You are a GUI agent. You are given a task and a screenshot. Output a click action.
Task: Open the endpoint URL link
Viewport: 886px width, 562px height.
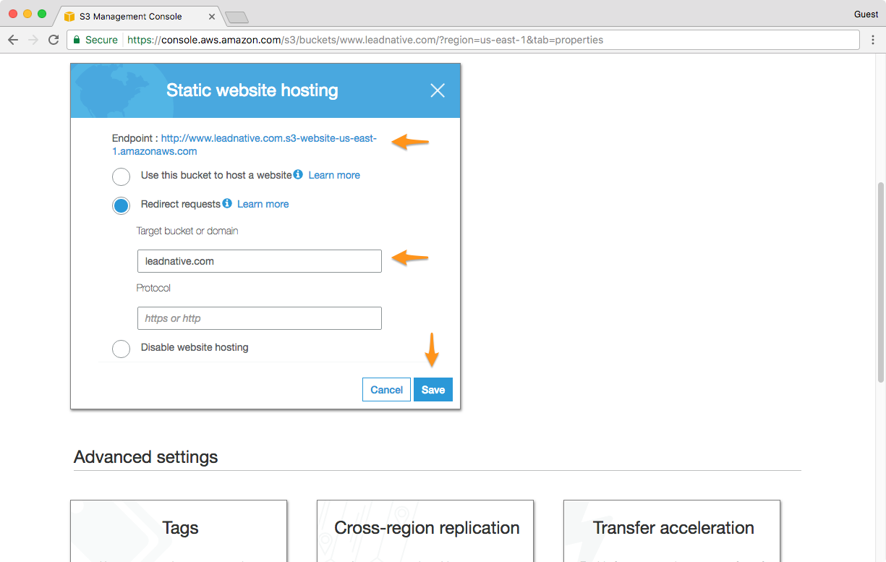click(x=268, y=138)
